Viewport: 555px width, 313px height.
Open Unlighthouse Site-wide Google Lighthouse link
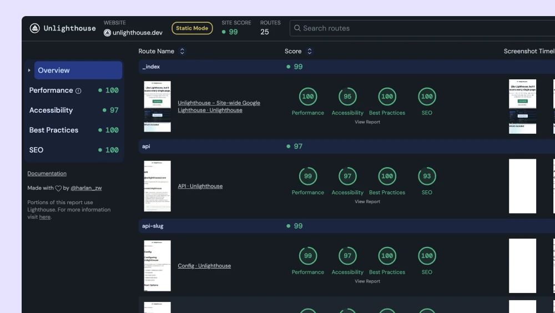point(219,107)
